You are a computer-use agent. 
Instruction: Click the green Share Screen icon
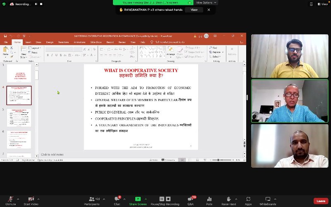[138, 199]
